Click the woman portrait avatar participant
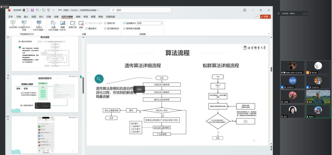This screenshot has height=155, width=332. click(x=293, y=110)
